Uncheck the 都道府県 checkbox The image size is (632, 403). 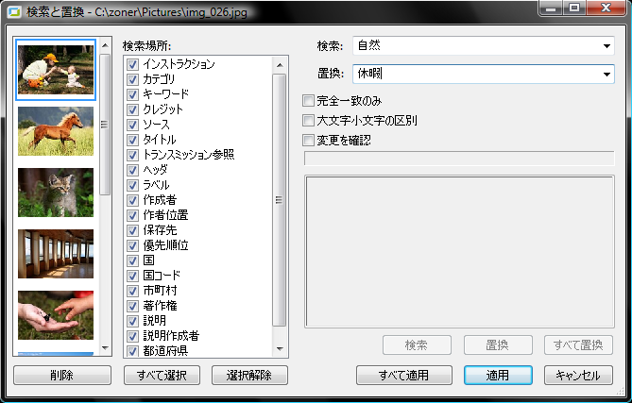(132, 351)
